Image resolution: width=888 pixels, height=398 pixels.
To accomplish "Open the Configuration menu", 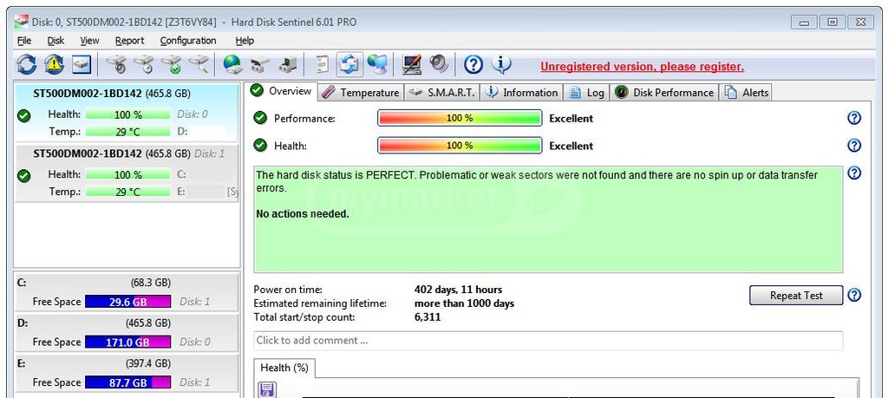I will click(x=188, y=41).
